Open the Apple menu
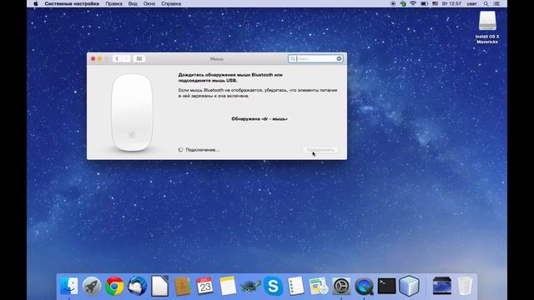The height and width of the screenshot is (300, 534). coord(36,3)
